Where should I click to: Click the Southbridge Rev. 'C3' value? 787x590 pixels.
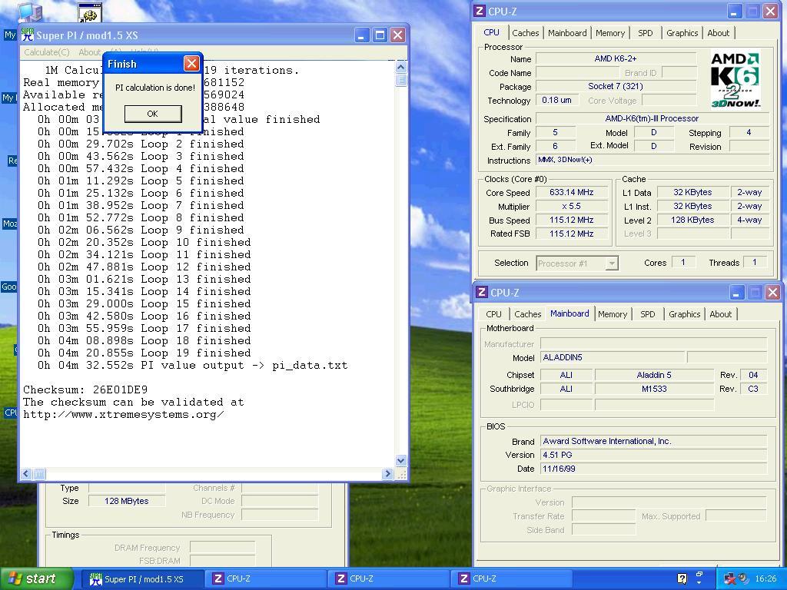(x=753, y=389)
